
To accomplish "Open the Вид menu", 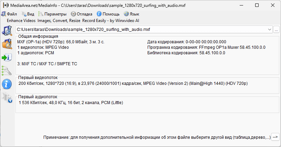I will [28, 14].
